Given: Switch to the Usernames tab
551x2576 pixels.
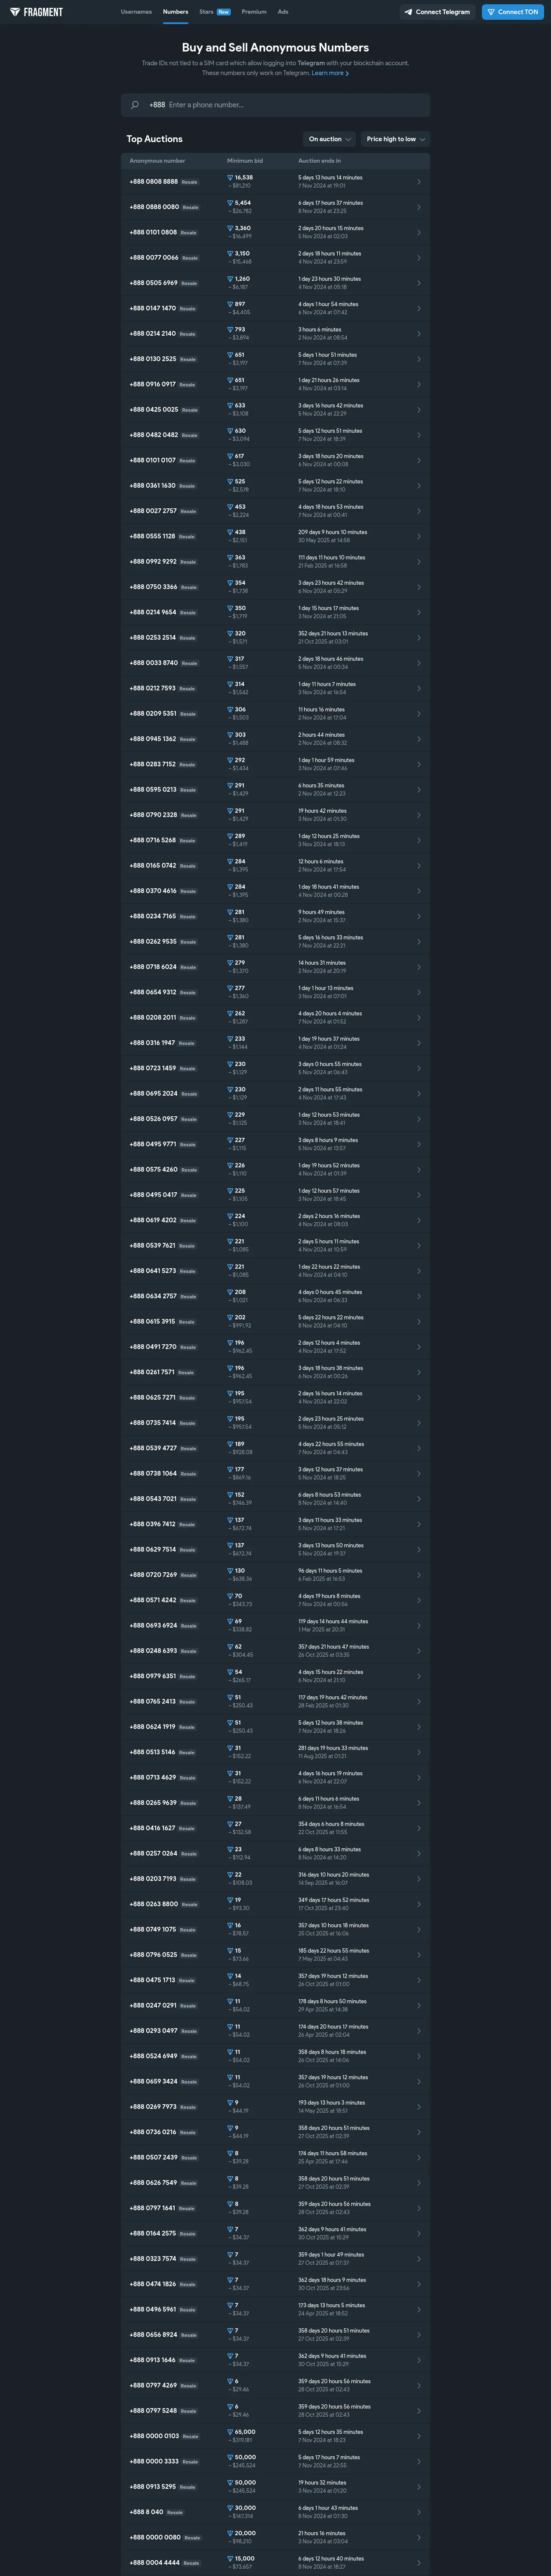Looking at the screenshot, I should [136, 12].
